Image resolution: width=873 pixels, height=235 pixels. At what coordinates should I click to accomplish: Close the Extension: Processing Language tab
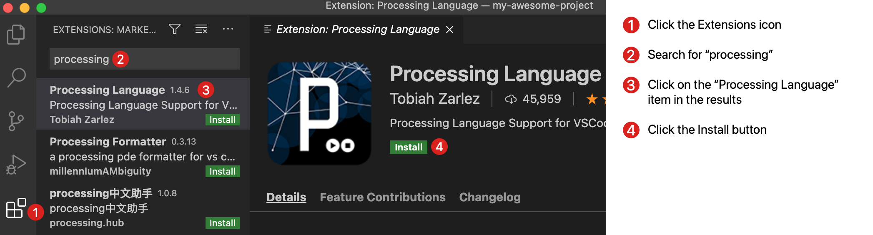(449, 30)
